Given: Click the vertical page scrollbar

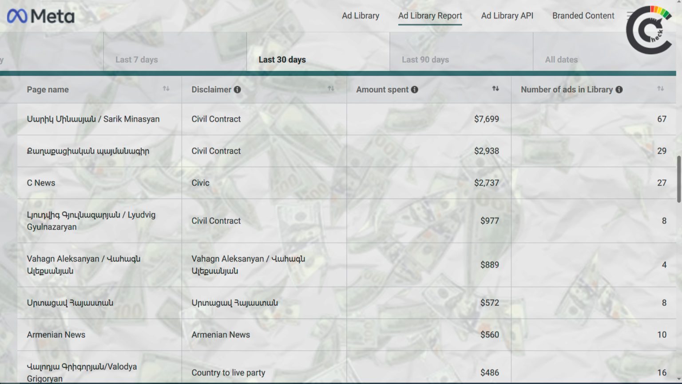Looking at the screenshot, I should pos(678,179).
